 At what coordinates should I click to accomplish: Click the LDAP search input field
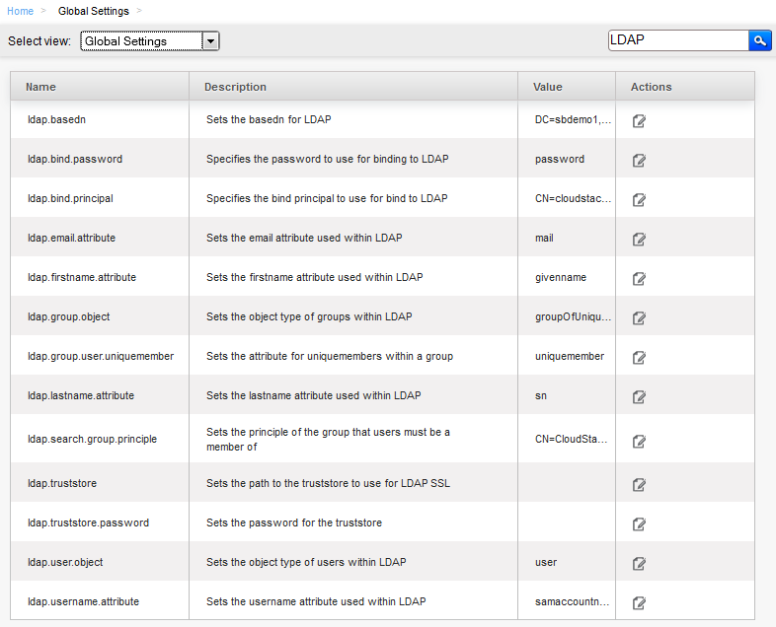(678, 40)
